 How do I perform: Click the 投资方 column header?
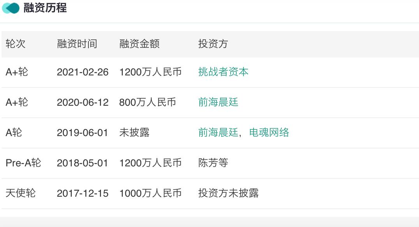[213, 44]
